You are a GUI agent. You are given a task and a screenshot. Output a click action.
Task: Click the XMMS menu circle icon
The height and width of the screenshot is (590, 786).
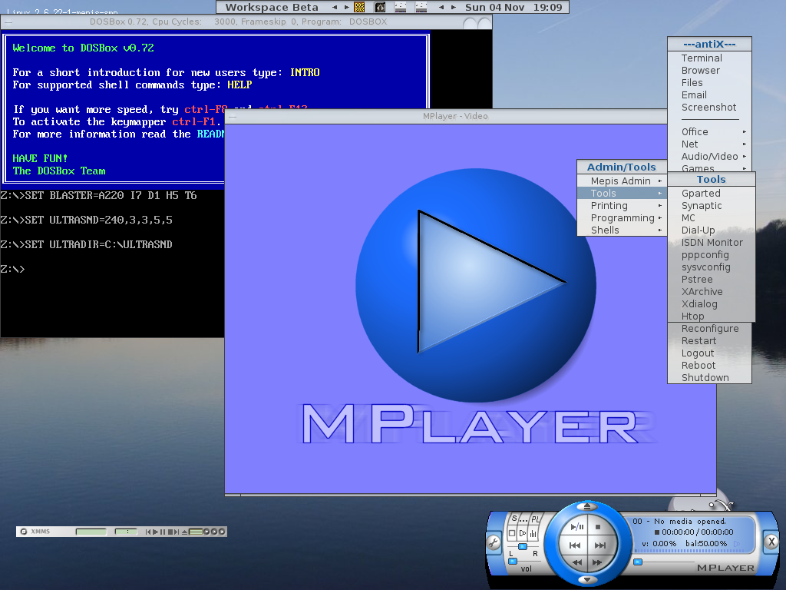point(24,532)
